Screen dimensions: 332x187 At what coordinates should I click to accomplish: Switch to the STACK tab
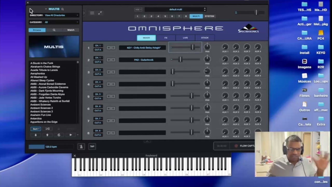pos(205,38)
